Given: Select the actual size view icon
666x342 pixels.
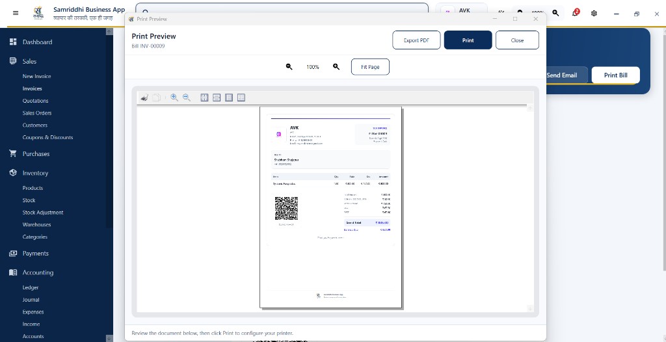Looking at the screenshot, I should pos(204,98).
